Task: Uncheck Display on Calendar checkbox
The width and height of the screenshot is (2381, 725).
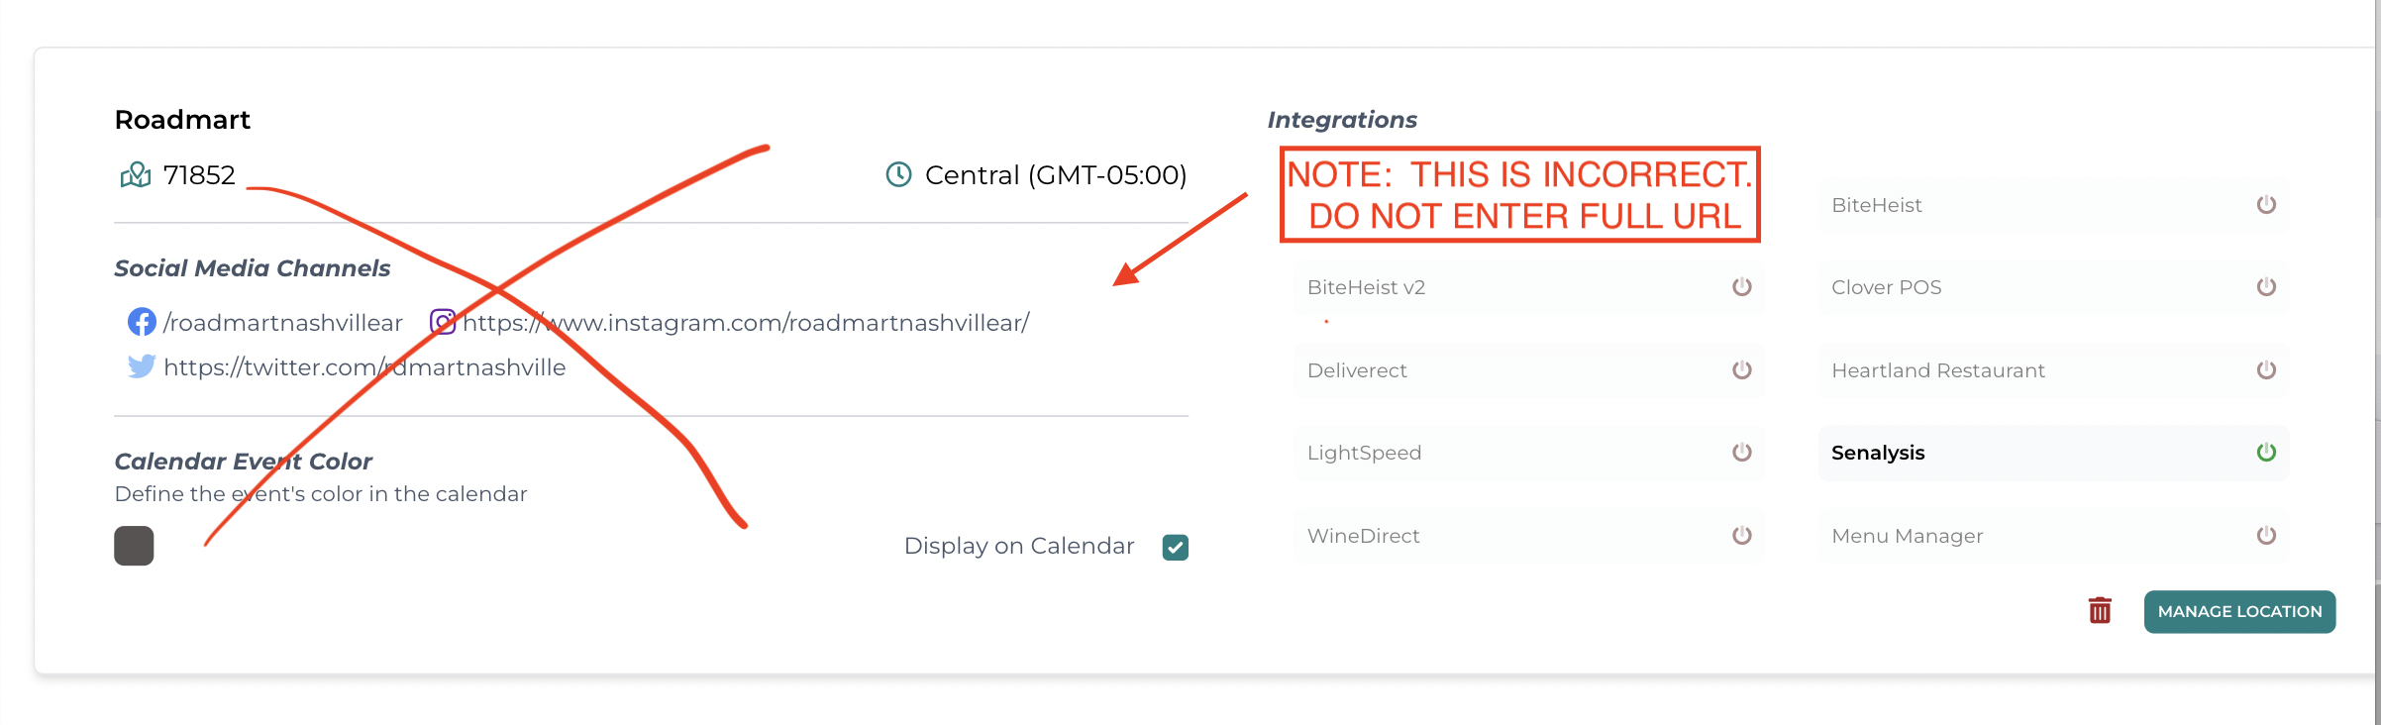Action: [1176, 547]
